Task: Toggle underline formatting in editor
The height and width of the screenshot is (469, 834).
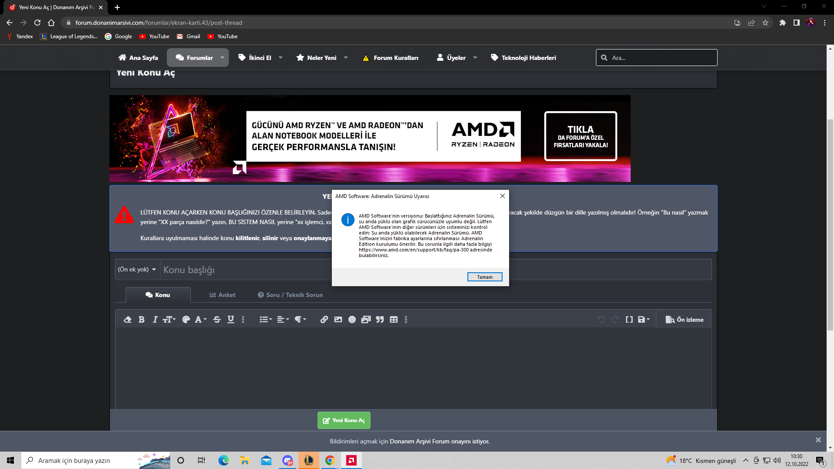Action: click(231, 320)
